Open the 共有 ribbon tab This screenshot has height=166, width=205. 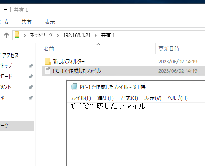point(26,22)
